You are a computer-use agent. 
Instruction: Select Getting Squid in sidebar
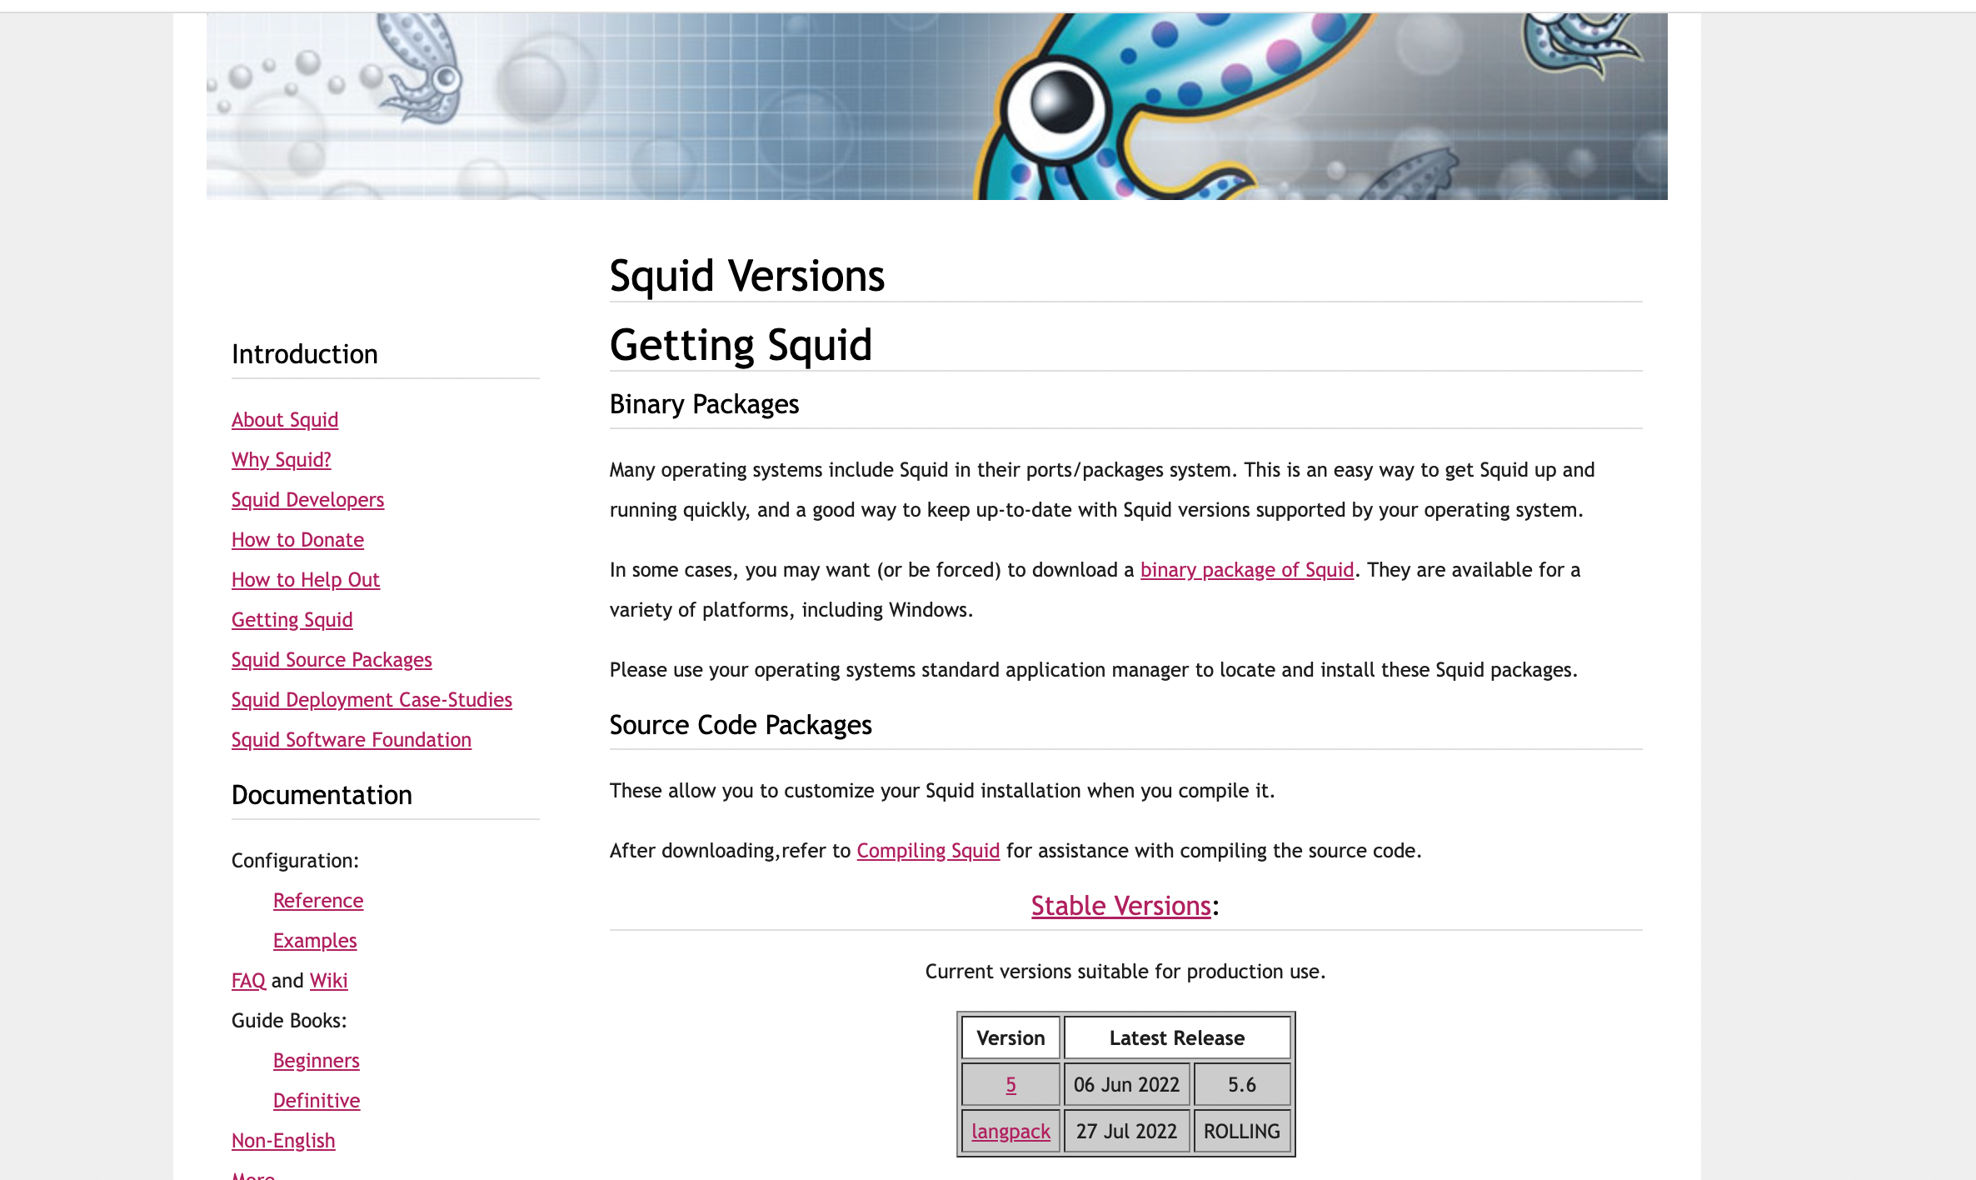(x=292, y=620)
